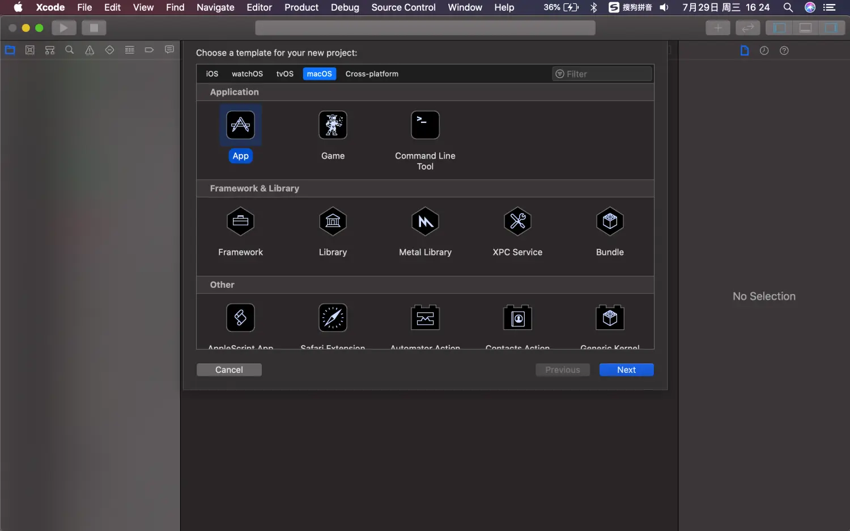Click the code review arrows button

(x=748, y=28)
